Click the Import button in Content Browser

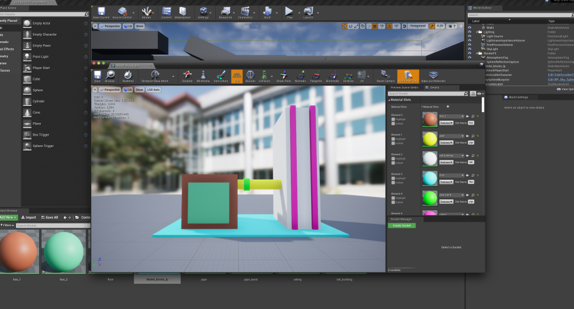(28, 218)
